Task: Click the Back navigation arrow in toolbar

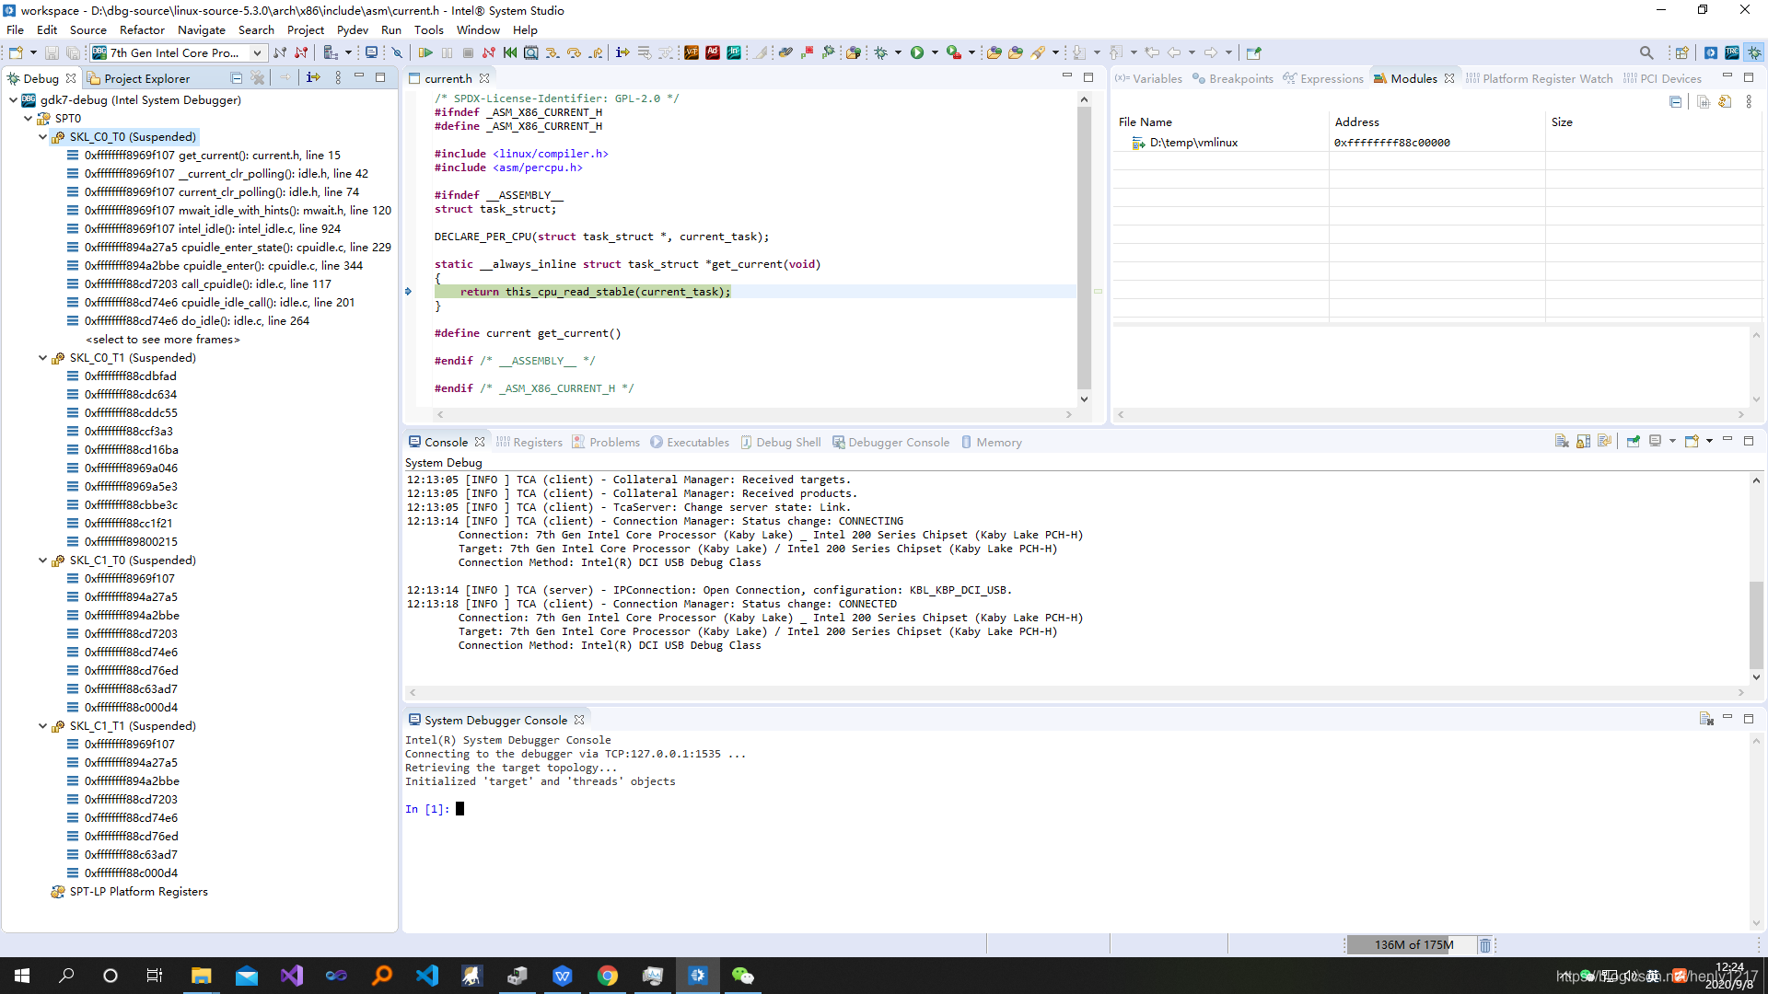Action: point(1174,52)
